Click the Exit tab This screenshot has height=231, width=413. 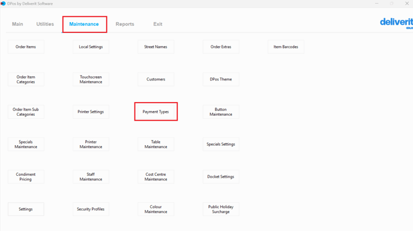tap(158, 24)
